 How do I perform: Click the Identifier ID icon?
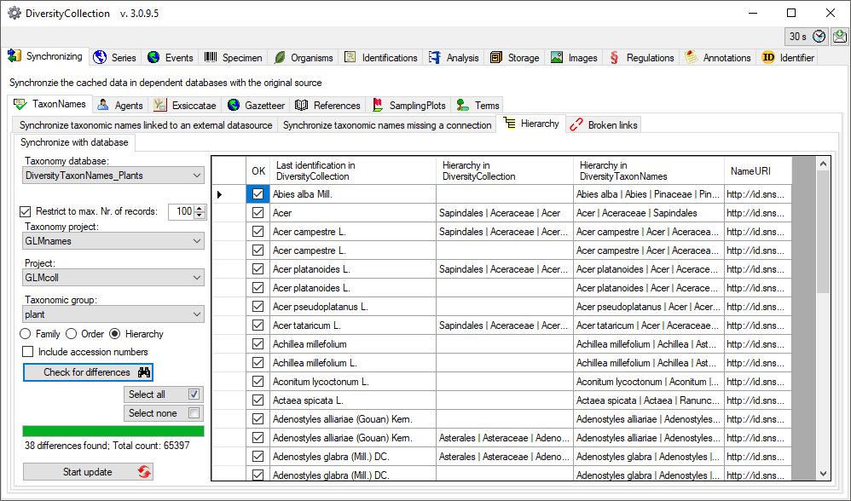768,58
